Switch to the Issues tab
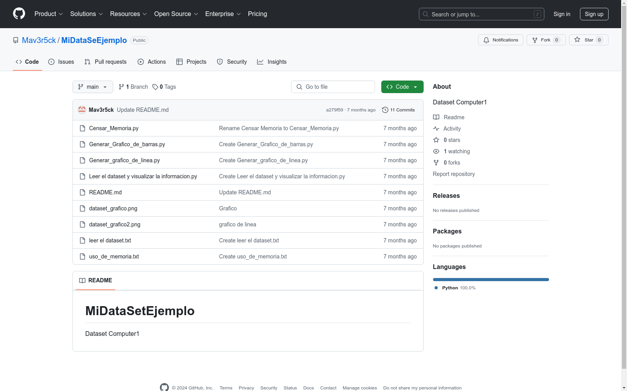Viewport: 627px width, 391px height. pos(61,62)
